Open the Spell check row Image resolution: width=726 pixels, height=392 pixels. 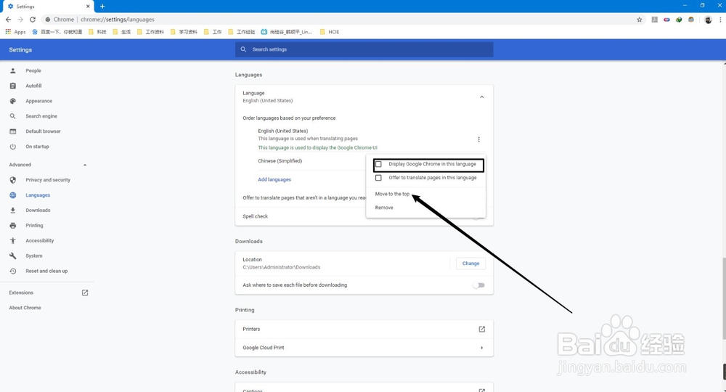(x=364, y=216)
